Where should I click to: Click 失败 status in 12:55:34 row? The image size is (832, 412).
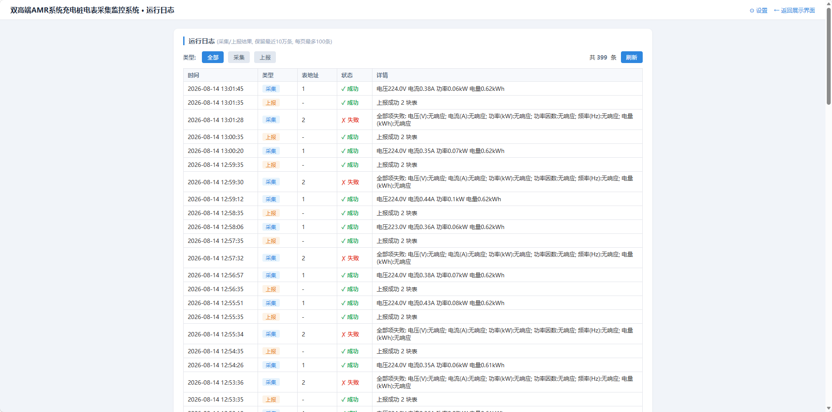350,334
